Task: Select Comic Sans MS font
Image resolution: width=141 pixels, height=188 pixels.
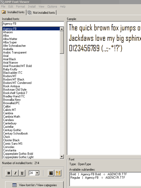Action: pos(31,144)
